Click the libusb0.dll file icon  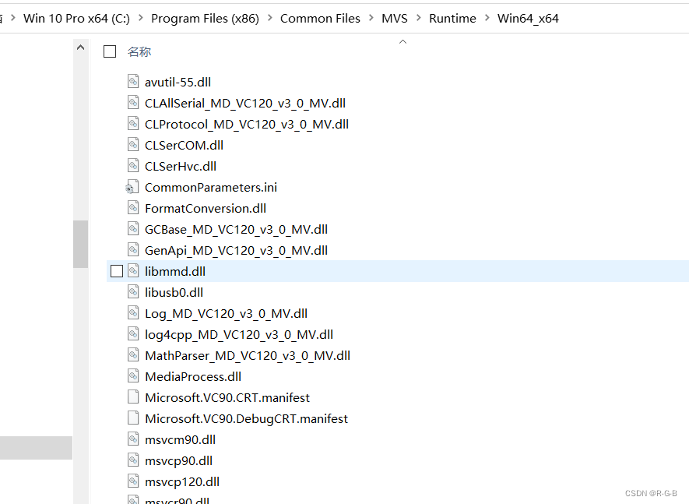[133, 292]
